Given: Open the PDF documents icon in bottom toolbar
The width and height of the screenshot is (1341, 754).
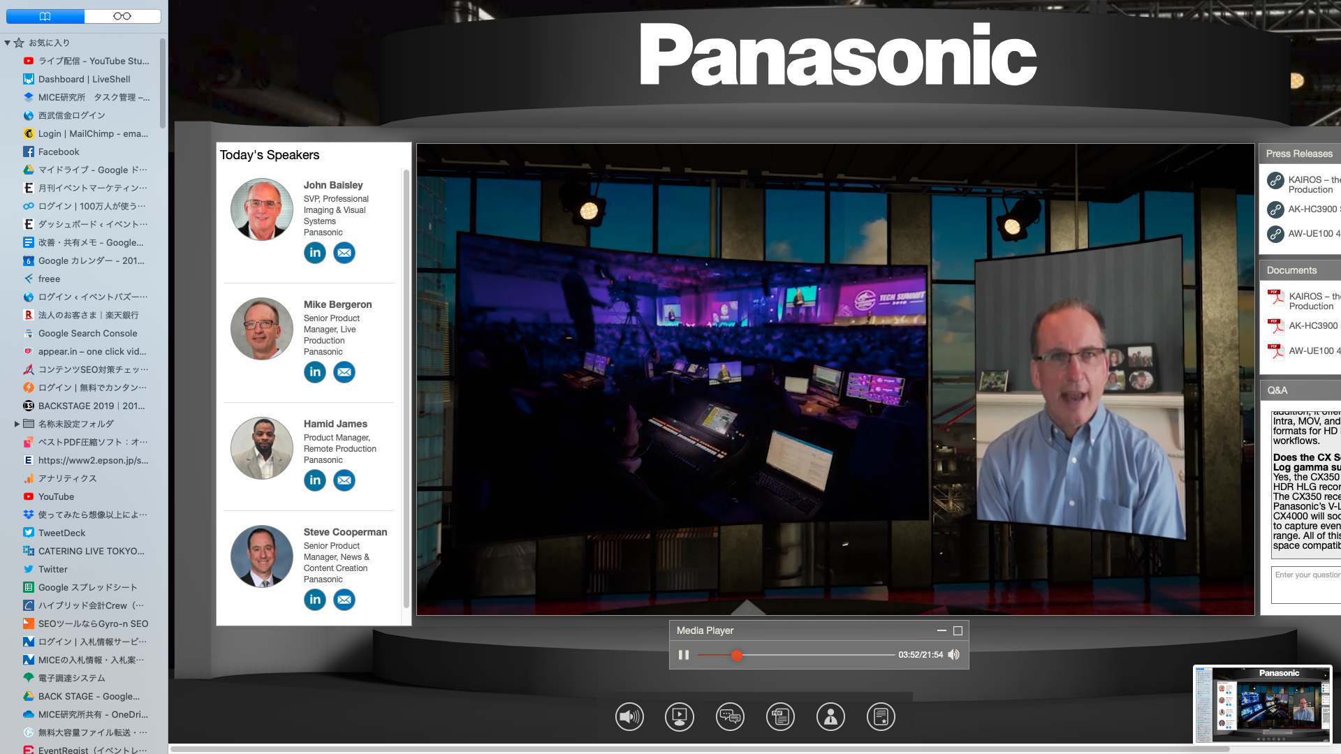Looking at the screenshot, I should pyautogui.click(x=780, y=717).
